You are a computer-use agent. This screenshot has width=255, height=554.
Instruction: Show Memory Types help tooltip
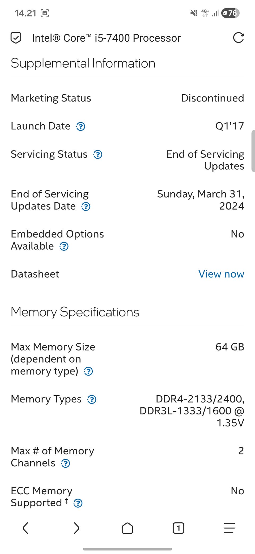click(92, 400)
